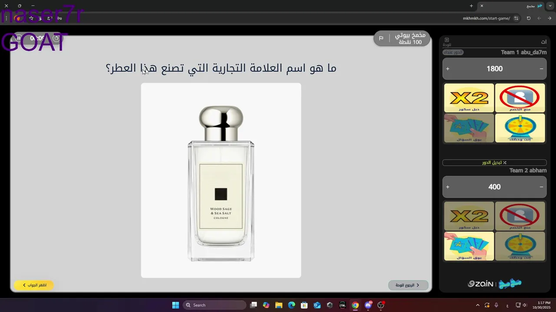The width and height of the screenshot is (556, 312).
Task: Use Team 1's بوق السؤال cards power-up
Action: [x=469, y=128]
